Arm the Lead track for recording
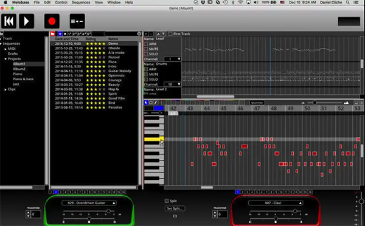The image size is (365, 226). [146, 44]
